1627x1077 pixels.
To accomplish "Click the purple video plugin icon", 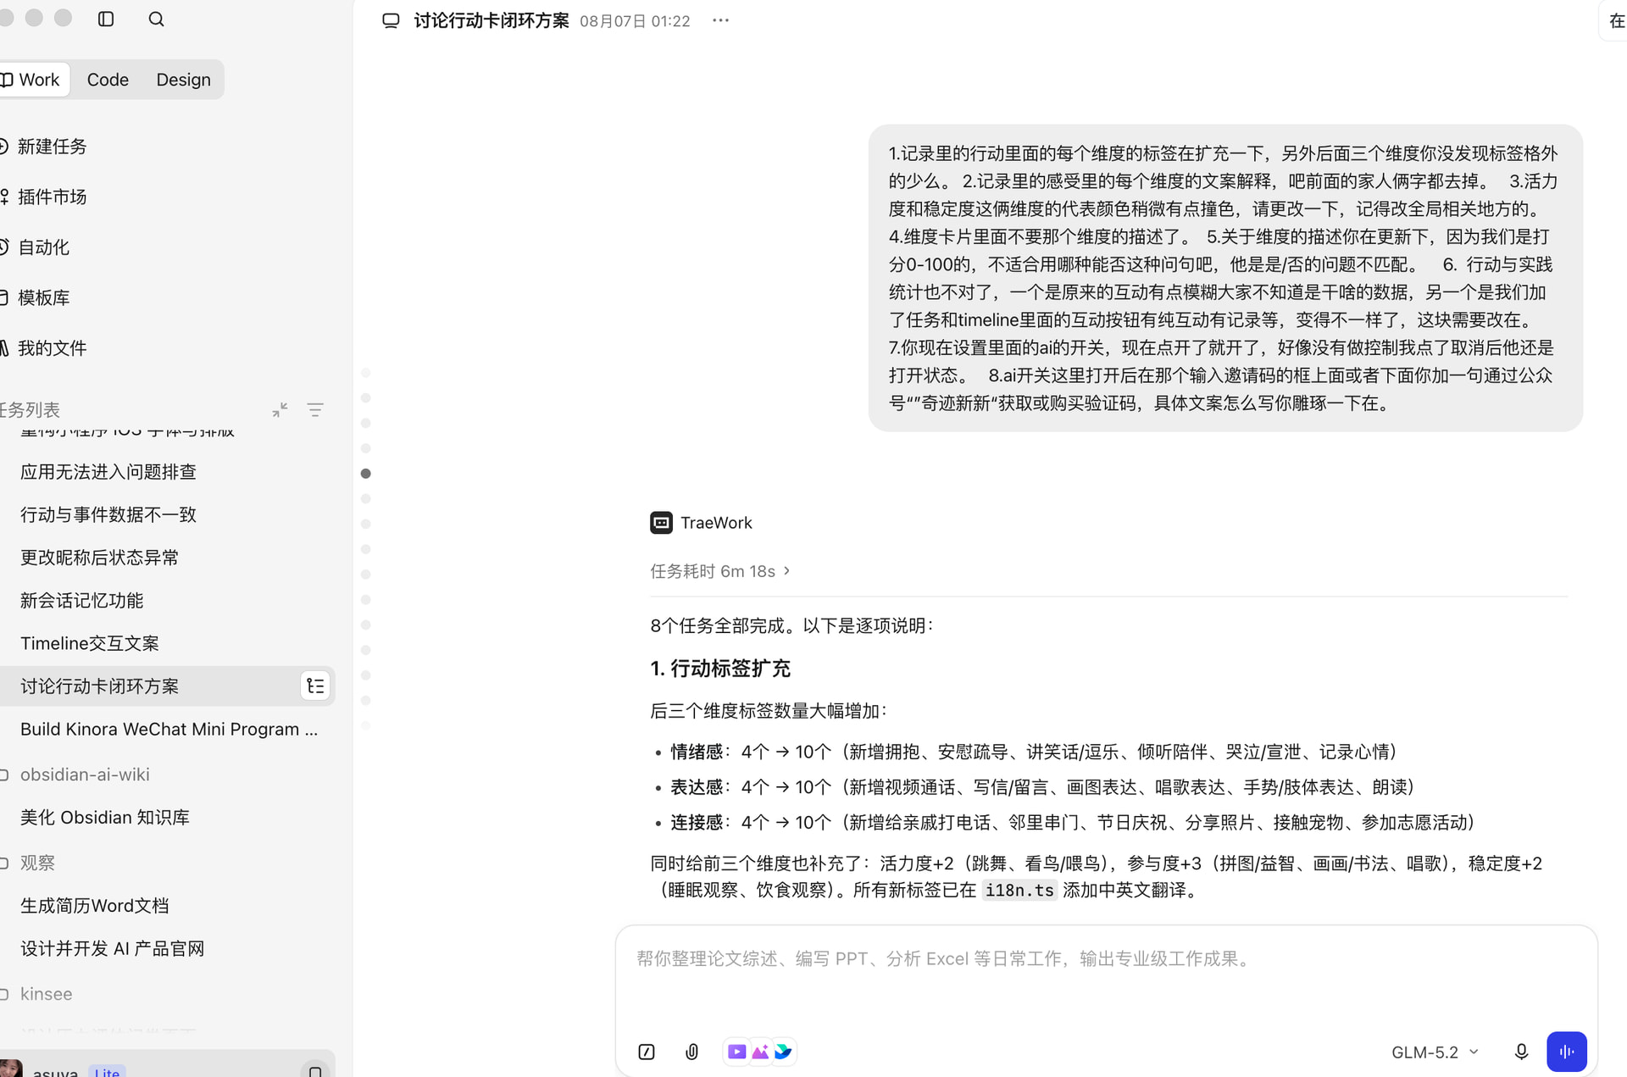I will pyautogui.click(x=736, y=1052).
